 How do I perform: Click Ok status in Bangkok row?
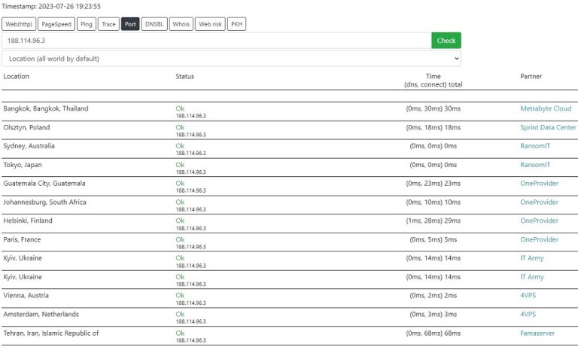(x=180, y=108)
